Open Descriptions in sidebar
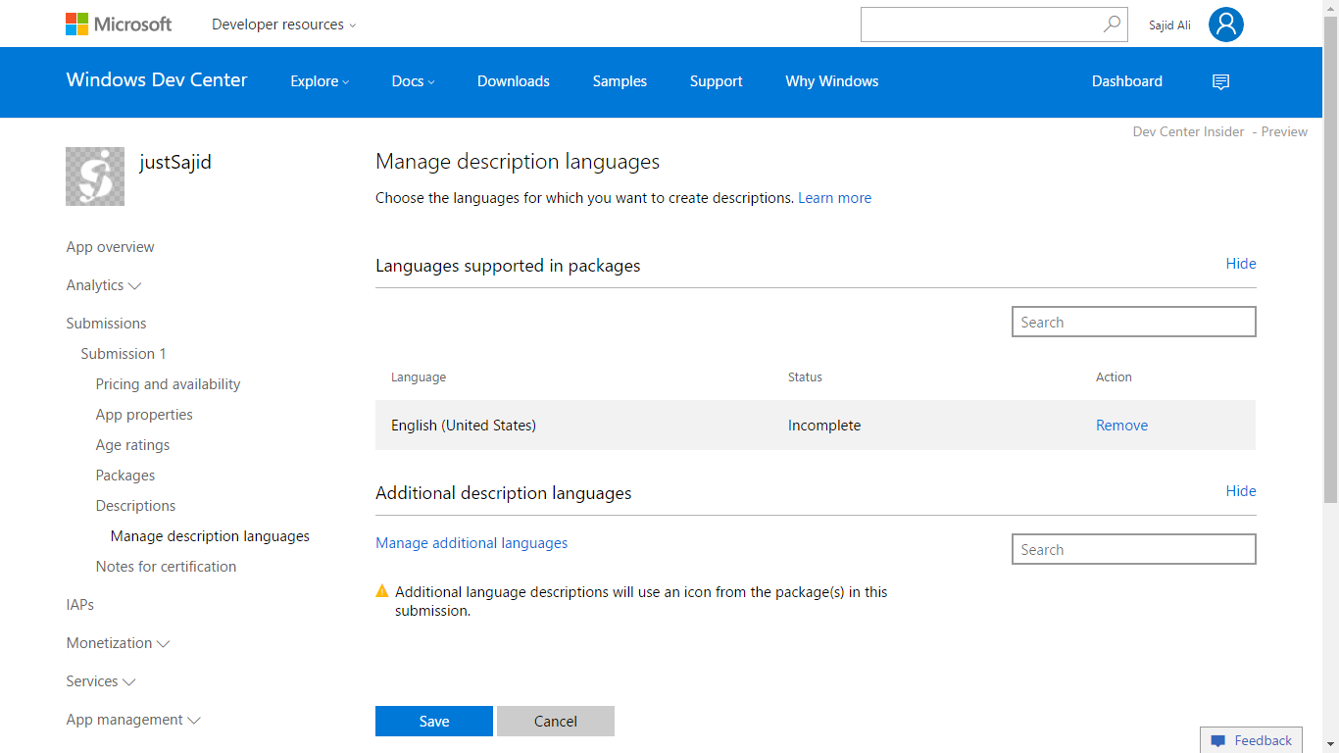 click(x=135, y=506)
